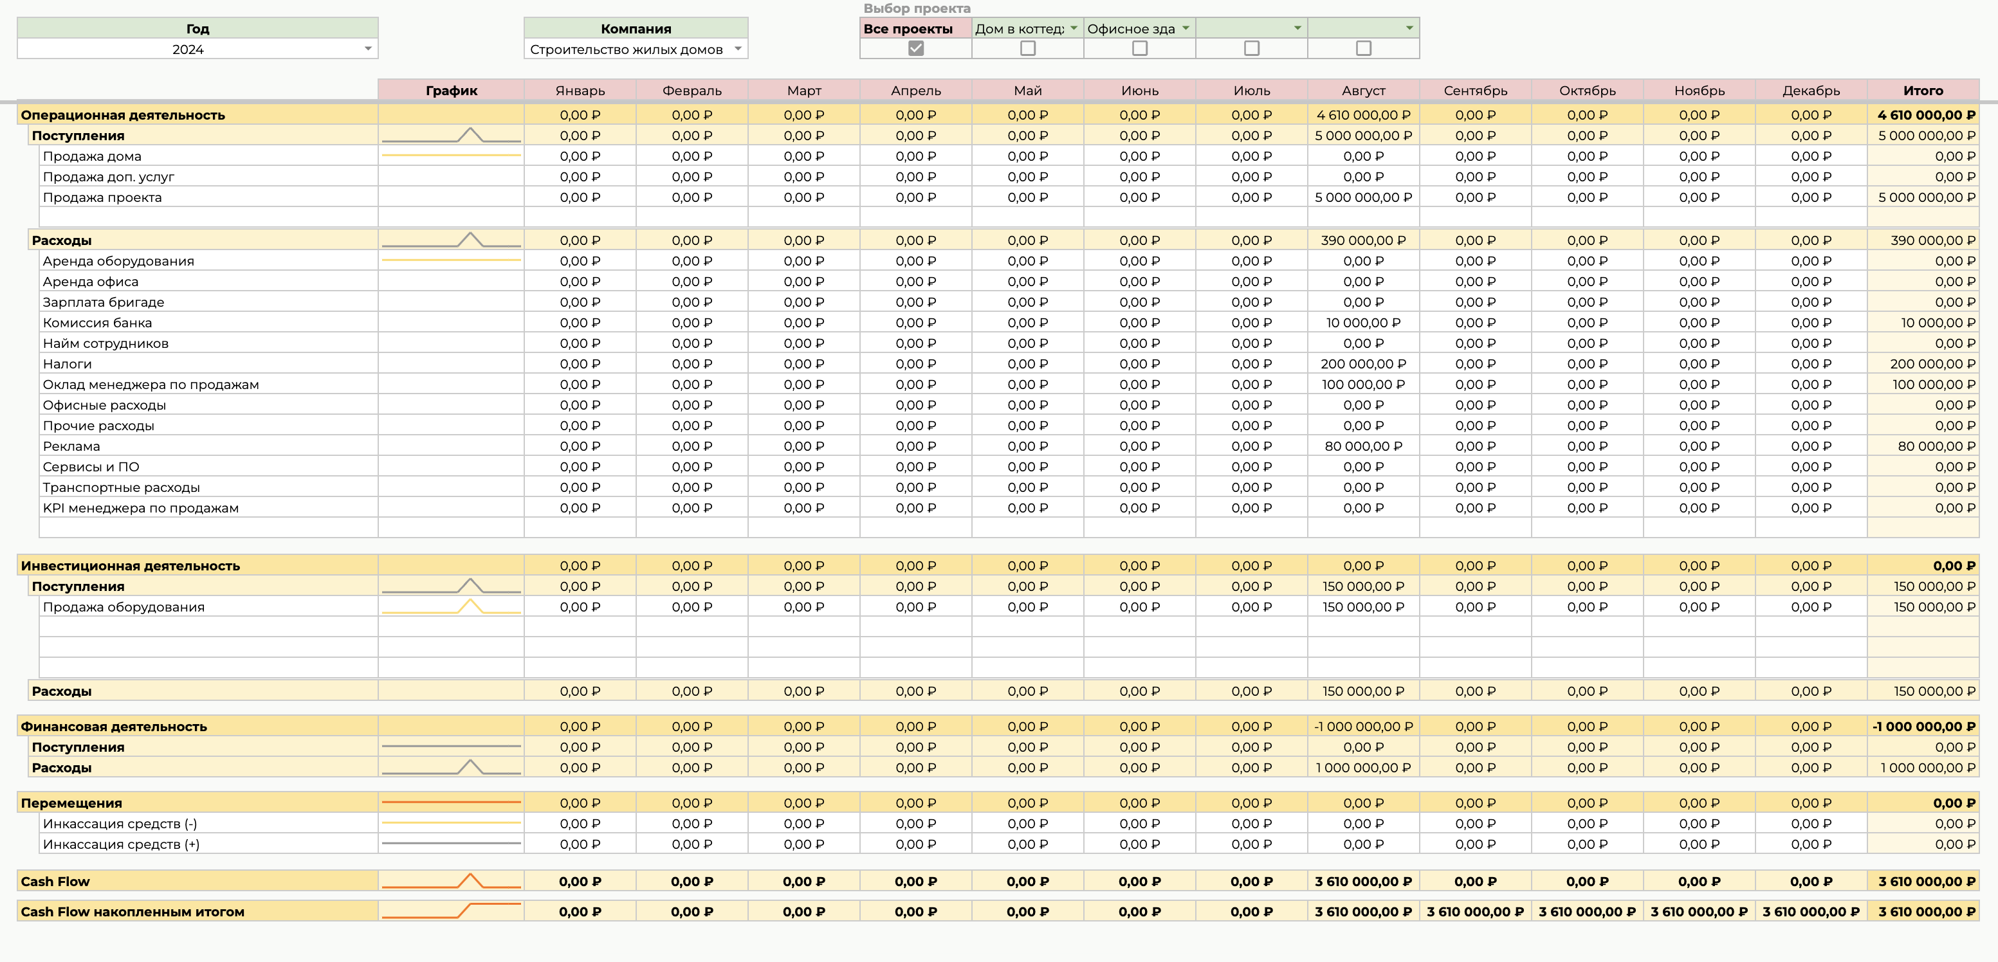Select the 'Итого' column header
Image resolution: width=1998 pixels, height=962 pixels.
click(1922, 90)
